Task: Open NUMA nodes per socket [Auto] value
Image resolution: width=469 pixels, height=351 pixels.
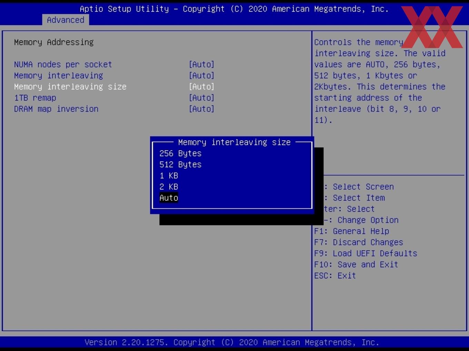Action: pos(202,64)
